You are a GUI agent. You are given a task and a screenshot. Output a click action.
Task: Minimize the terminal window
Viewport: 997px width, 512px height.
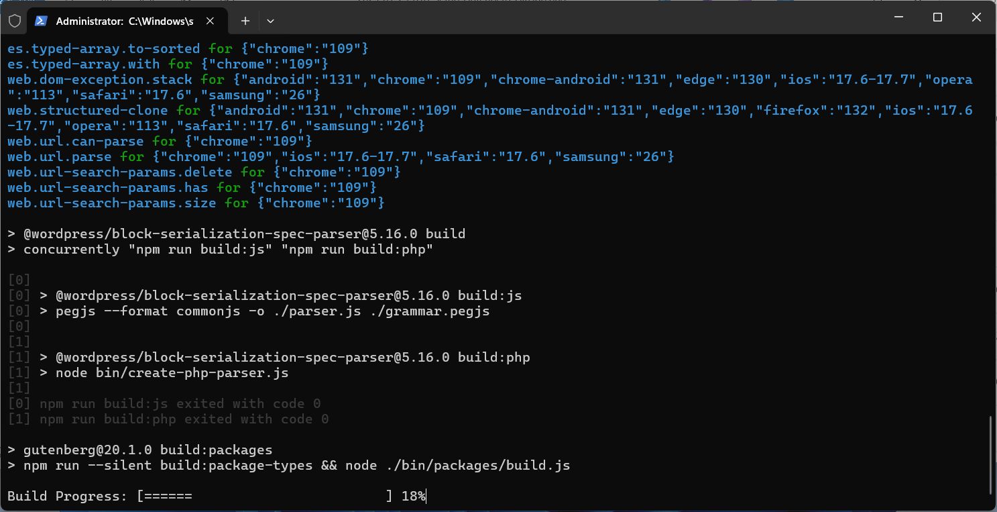tap(900, 18)
